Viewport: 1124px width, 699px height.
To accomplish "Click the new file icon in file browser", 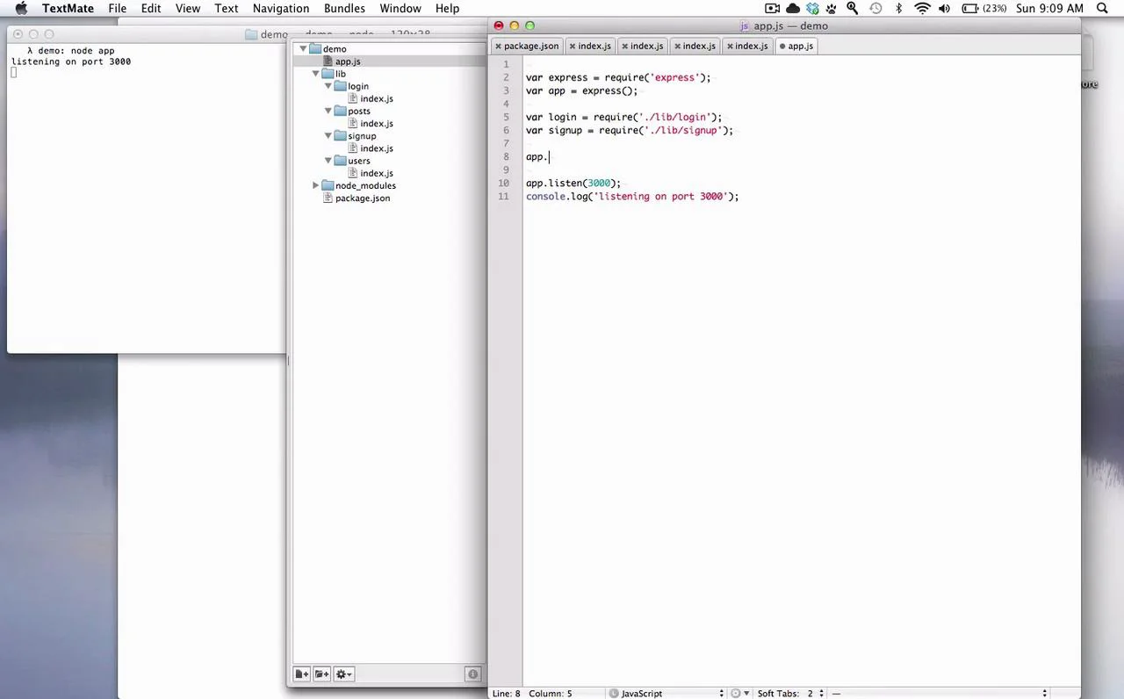I will [301, 674].
